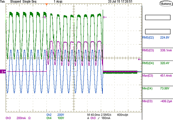Click the Buttons button

(166, 4)
